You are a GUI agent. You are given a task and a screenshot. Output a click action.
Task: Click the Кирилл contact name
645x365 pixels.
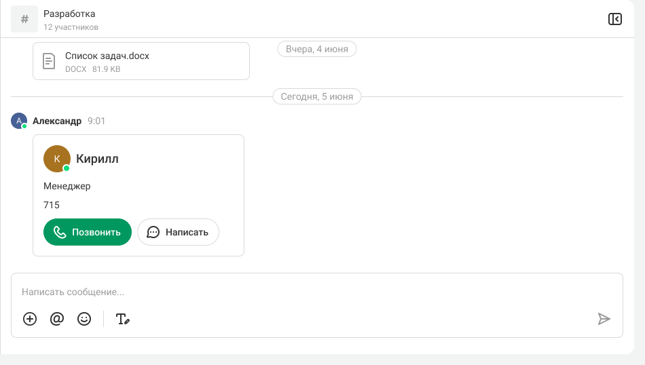97,159
